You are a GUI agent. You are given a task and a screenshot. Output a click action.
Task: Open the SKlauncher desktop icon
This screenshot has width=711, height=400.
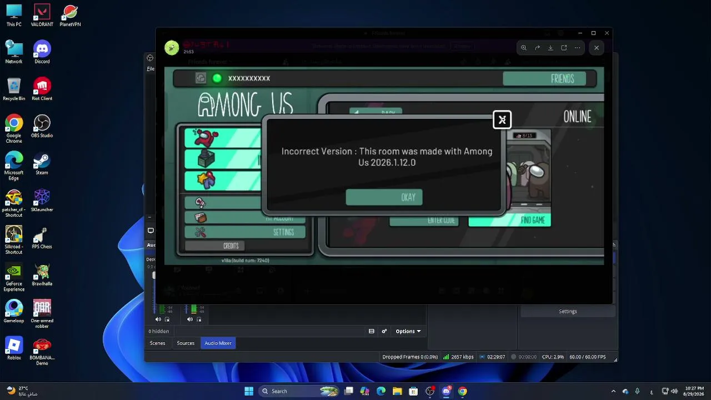[42, 201]
